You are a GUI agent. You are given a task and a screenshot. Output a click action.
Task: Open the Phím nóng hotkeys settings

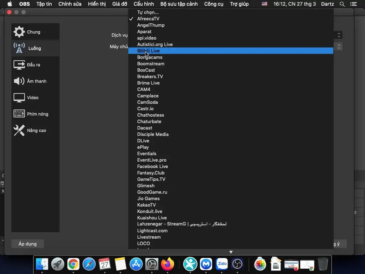35,114
